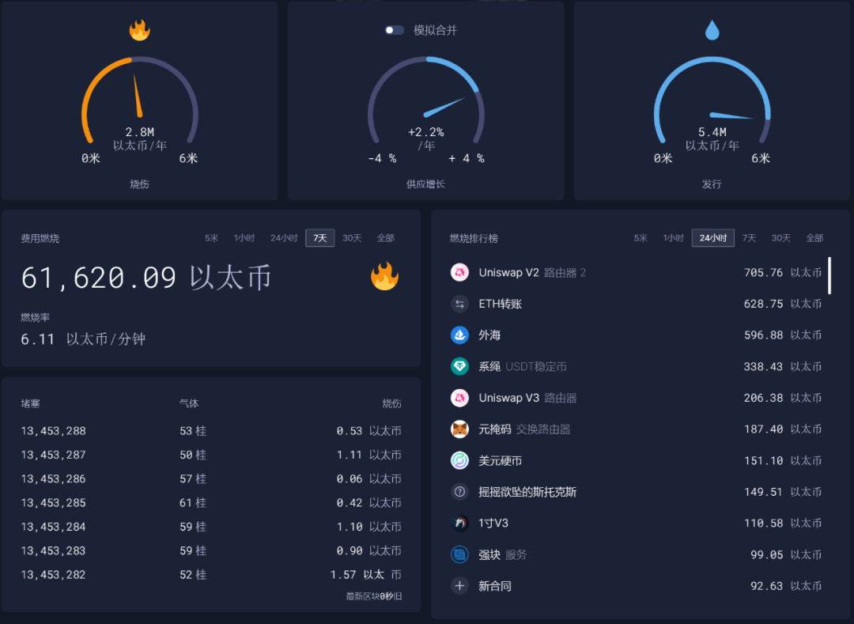Click block number 13,453,283

(x=54, y=550)
